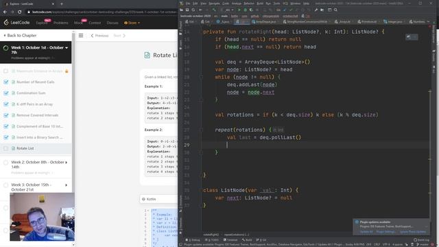439x247 pixels.
Task: Open the Mock nav item
Action: tap(78, 23)
